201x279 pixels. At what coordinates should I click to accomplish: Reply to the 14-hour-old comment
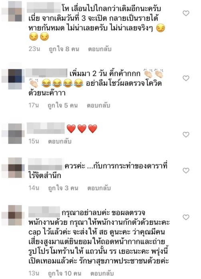pyautogui.click(x=99, y=188)
